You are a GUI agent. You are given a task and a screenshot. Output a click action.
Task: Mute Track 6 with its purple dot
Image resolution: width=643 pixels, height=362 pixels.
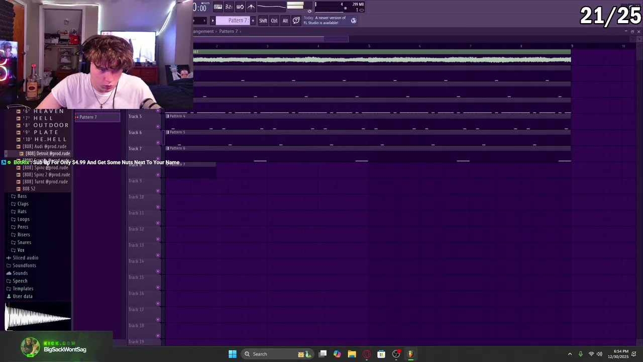click(x=158, y=143)
